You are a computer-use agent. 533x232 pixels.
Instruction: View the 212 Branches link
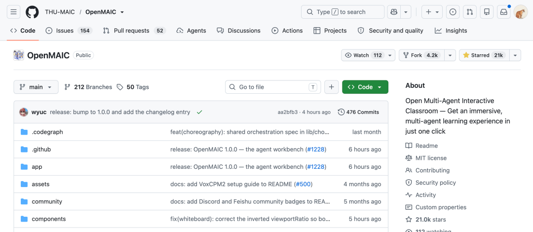(88, 87)
